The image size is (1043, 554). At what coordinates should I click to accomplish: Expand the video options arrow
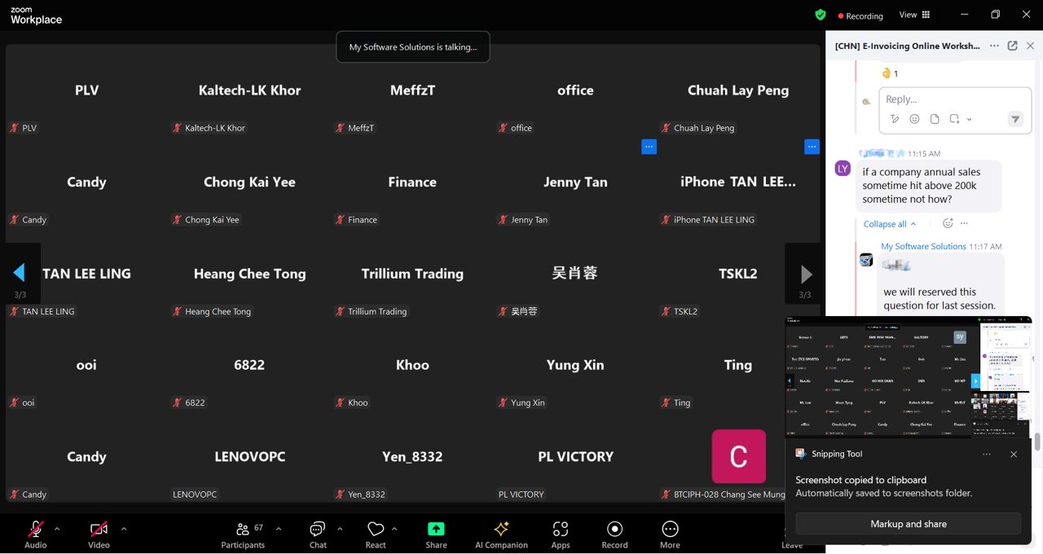(124, 529)
